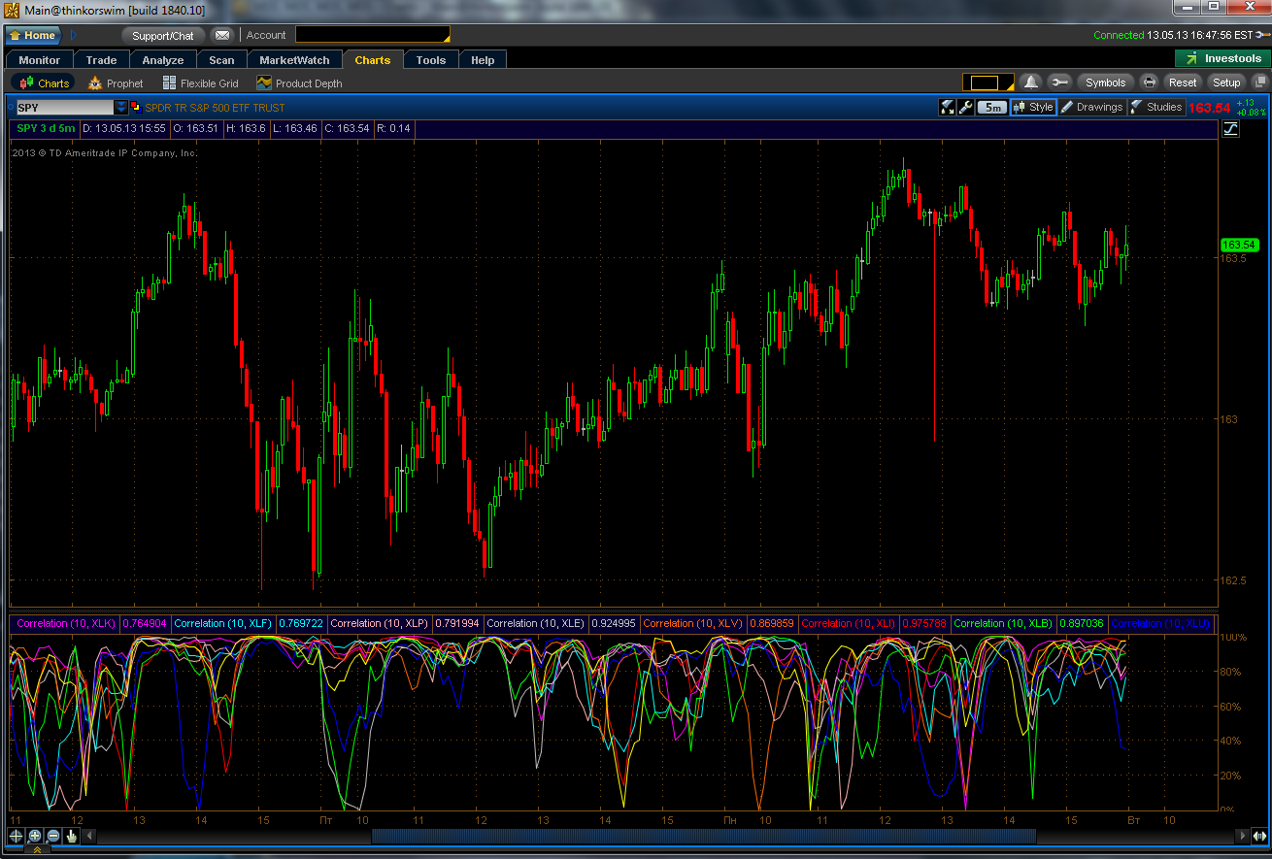The height and width of the screenshot is (859, 1272).
Task: Open the Flexible Grid view
Action: pyautogui.click(x=200, y=83)
